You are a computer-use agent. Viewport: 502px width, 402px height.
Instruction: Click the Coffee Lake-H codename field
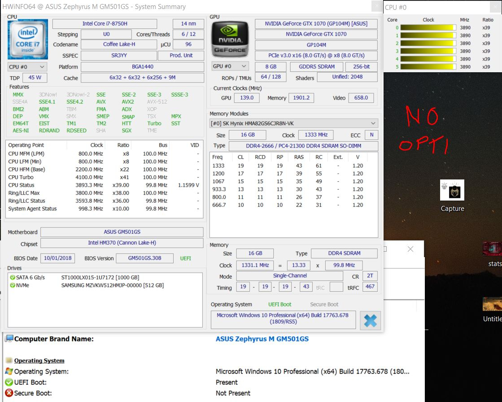coord(119,44)
